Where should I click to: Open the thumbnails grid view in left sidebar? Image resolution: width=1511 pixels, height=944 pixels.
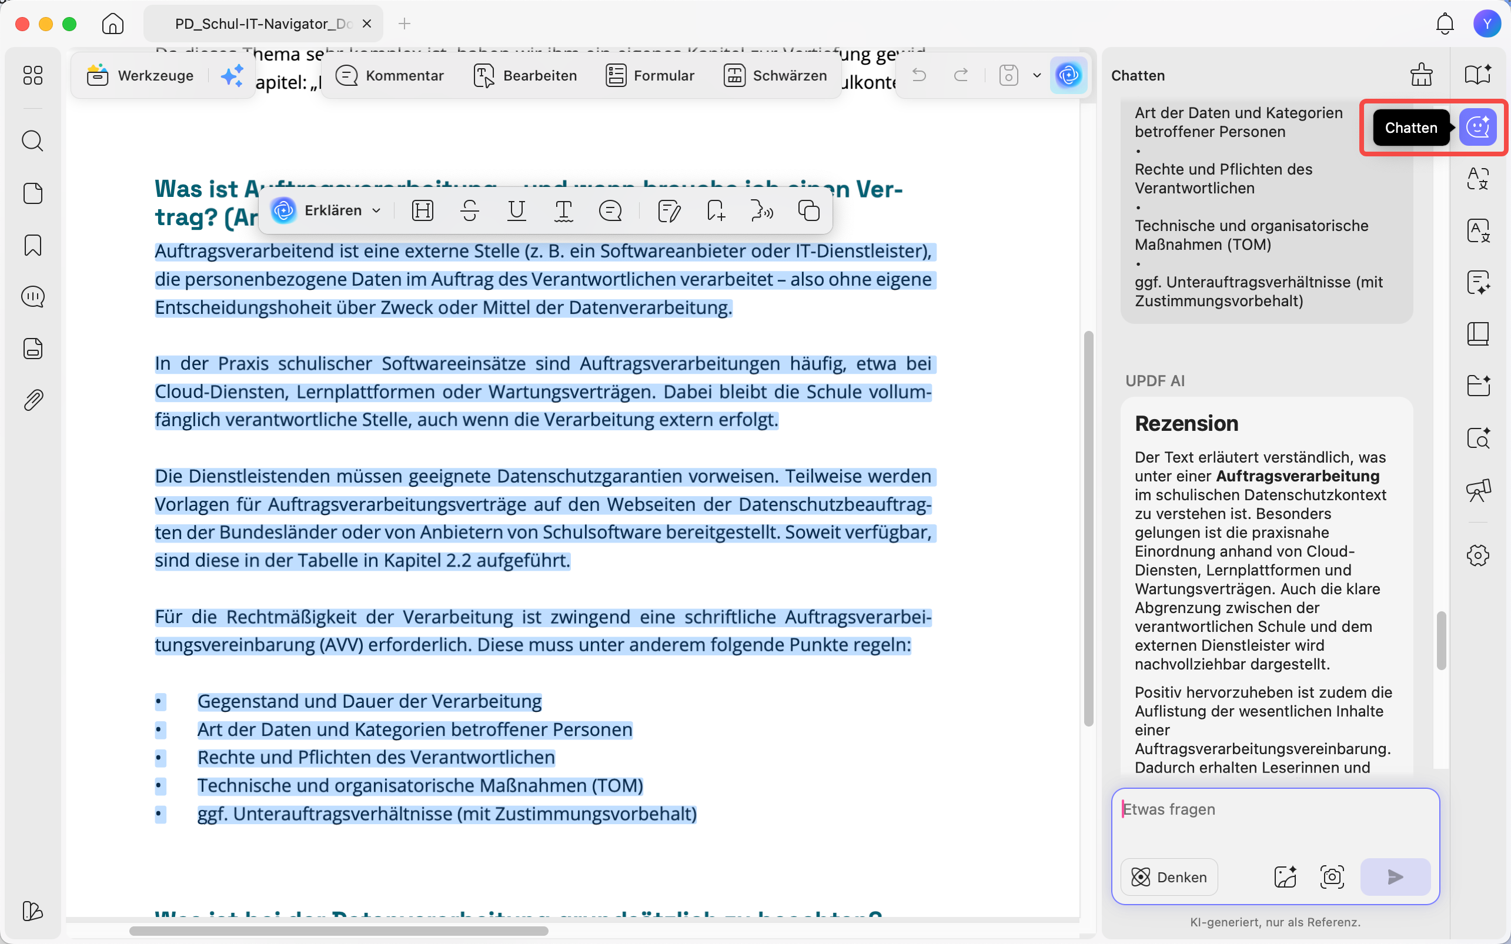coord(32,76)
